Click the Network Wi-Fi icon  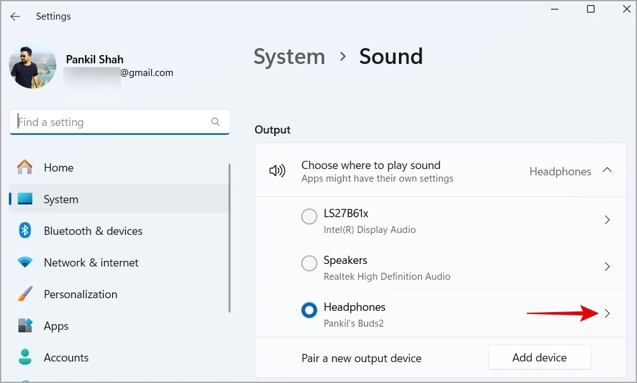pyautogui.click(x=25, y=263)
